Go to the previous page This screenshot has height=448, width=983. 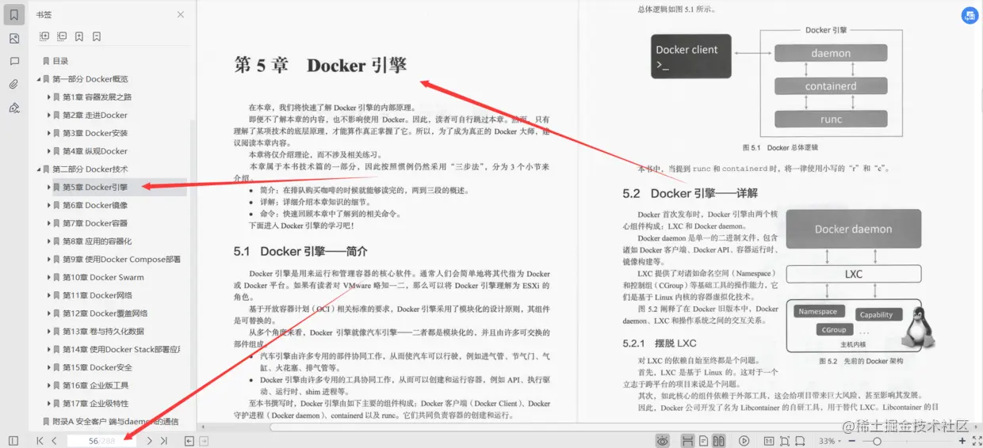(x=54, y=441)
